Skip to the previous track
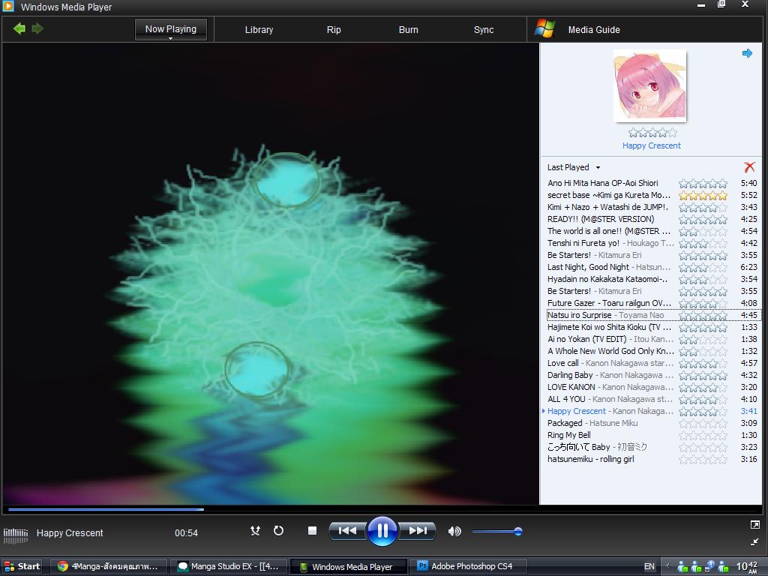Viewport: 768px width, 576px height. coord(348,530)
